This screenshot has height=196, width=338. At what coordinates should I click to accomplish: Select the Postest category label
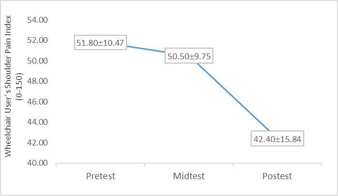pos(278,176)
